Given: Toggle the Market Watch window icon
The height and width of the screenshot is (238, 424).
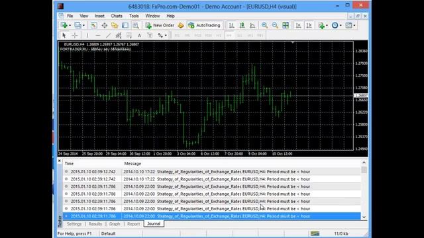Looking at the screenshot, I should (x=93, y=25).
